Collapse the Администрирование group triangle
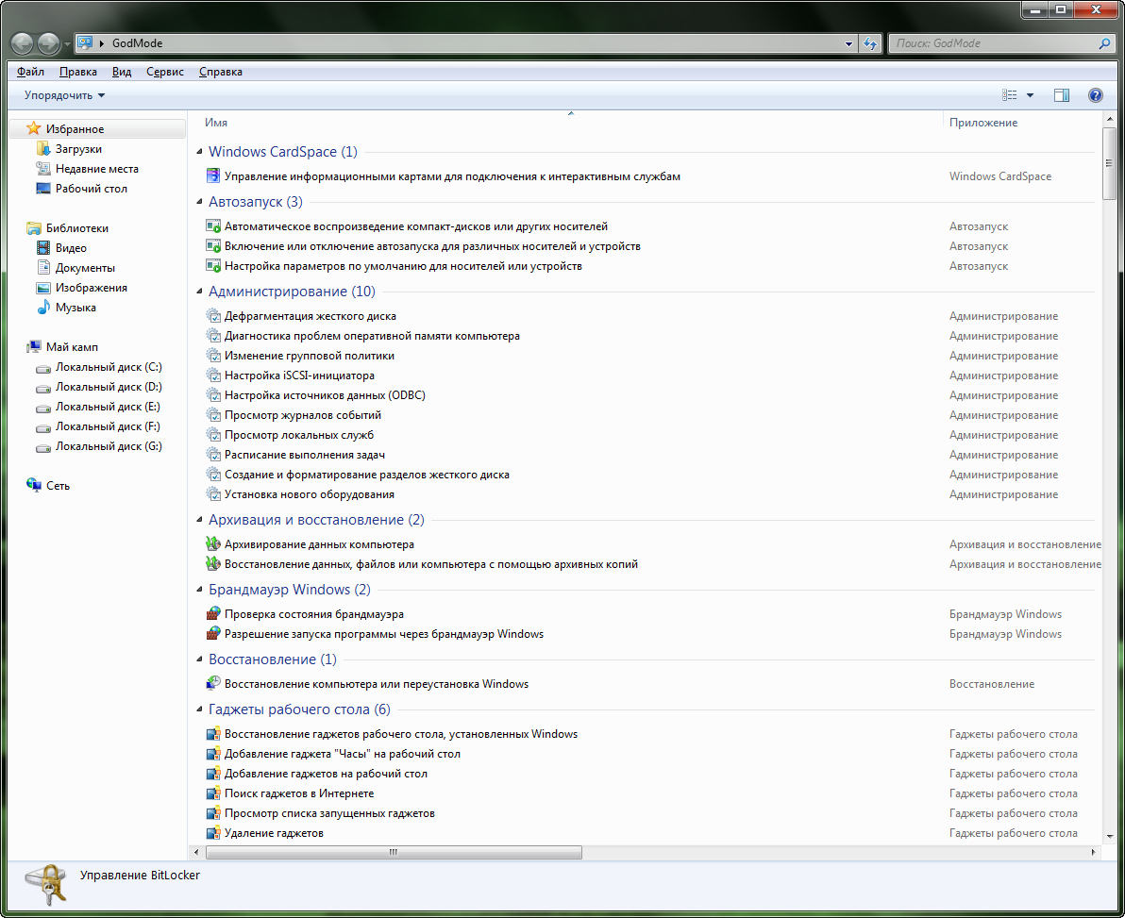This screenshot has height=918, width=1125. 199,292
